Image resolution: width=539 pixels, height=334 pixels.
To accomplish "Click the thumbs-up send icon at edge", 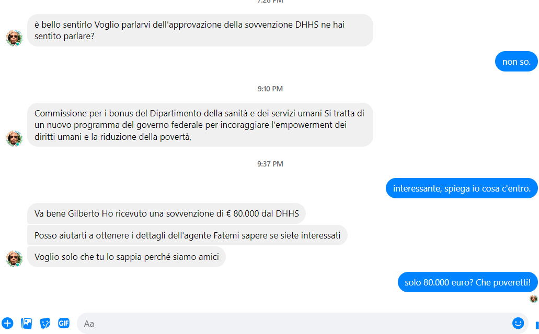I will [x=536, y=325].
